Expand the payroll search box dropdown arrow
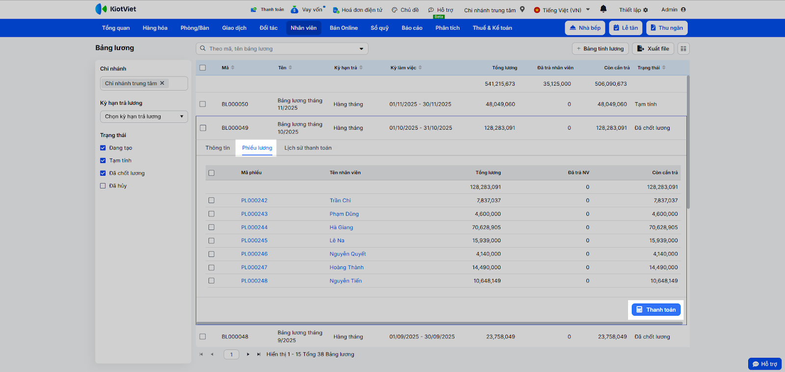 (x=362, y=48)
